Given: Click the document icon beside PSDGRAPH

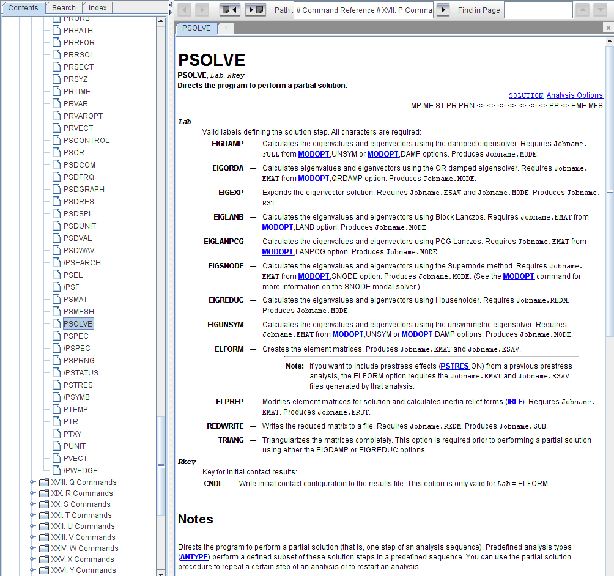Looking at the screenshot, I should (x=57, y=189).
